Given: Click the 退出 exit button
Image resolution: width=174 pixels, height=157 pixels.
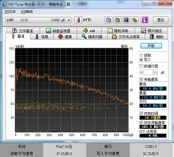Looking at the screenshot, I should click(x=161, y=20).
